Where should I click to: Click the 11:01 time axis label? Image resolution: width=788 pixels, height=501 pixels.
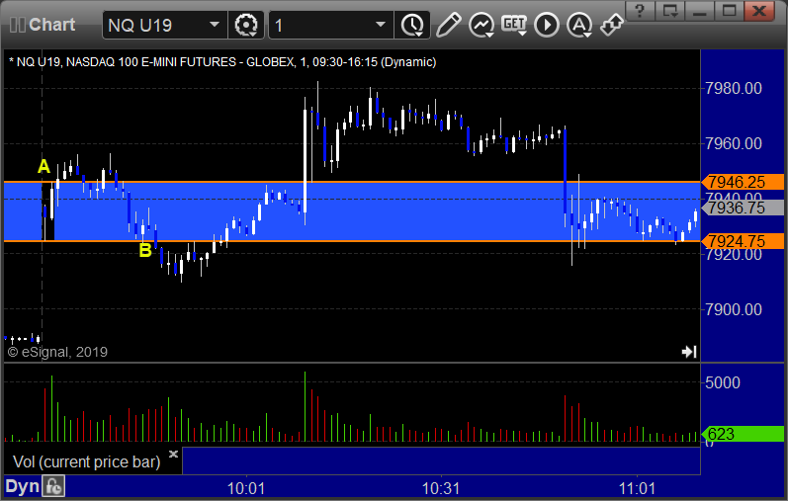637,488
